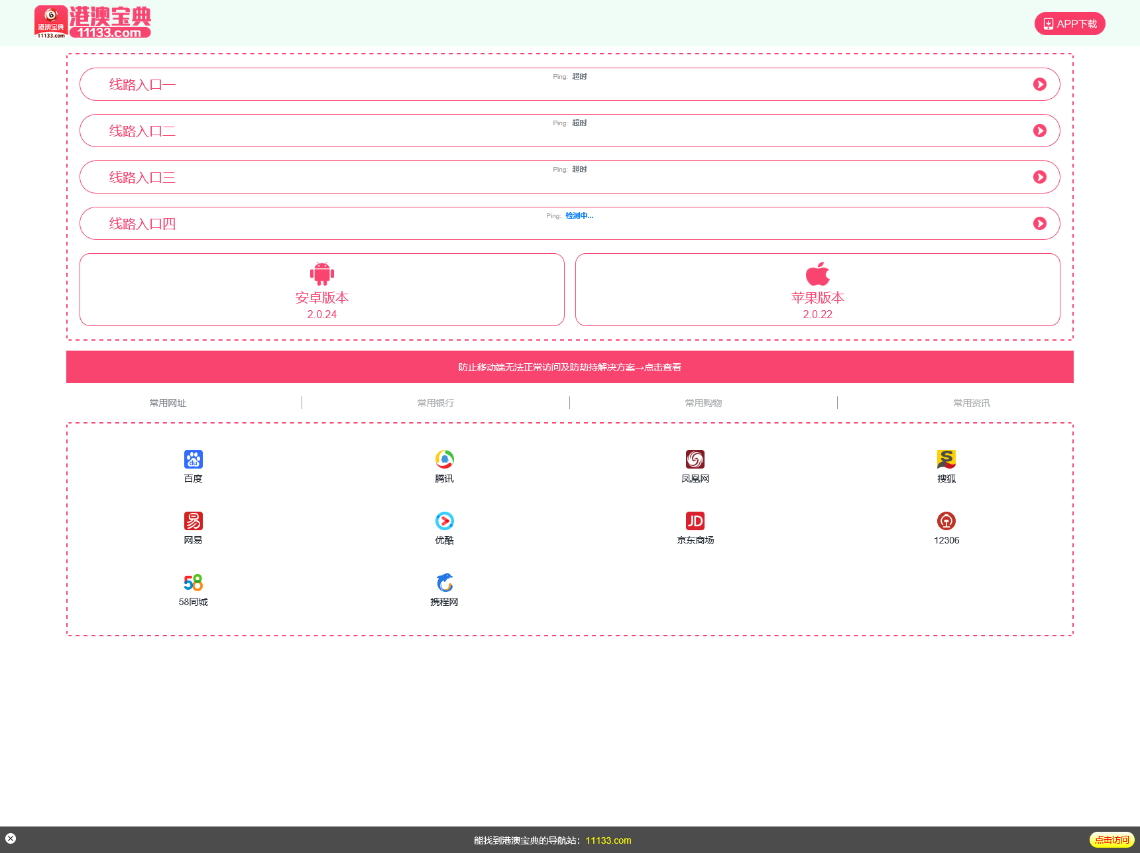Click the NetEase (网易) site icon
1140x853 pixels.
[x=193, y=521]
